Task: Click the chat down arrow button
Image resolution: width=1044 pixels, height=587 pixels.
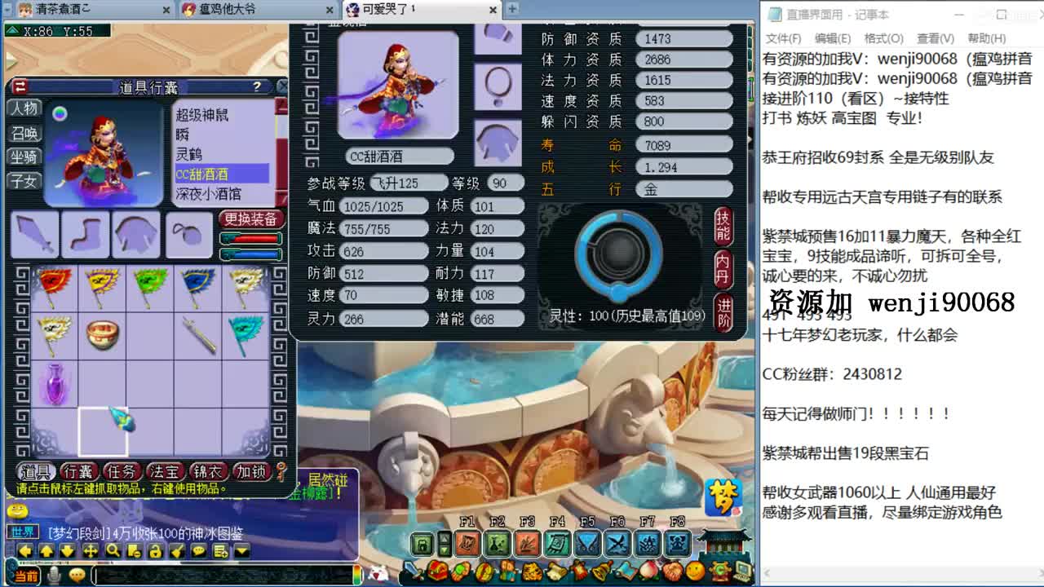Action: [x=69, y=551]
